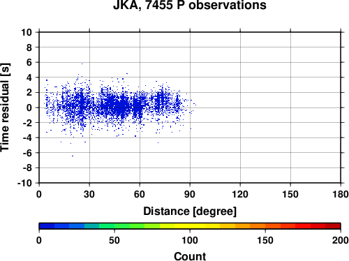Click the x-axis tick label '90'

point(190,194)
